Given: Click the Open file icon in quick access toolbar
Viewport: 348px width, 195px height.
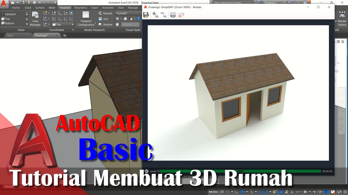Looking at the screenshot, I should (x=18, y=2).
